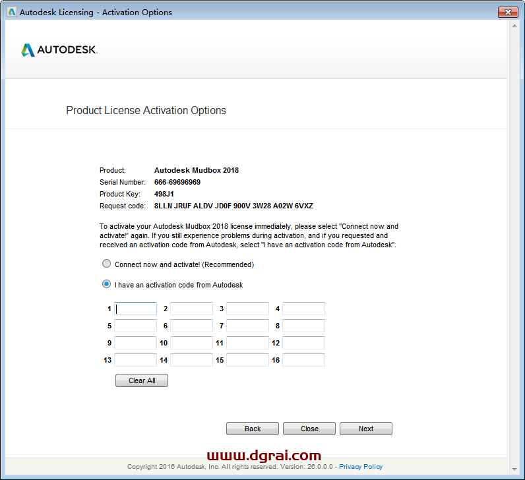Click activation code field 13

click(x=136, y=360)
